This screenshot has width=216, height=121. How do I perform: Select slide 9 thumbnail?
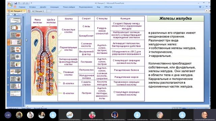(16, 79)
